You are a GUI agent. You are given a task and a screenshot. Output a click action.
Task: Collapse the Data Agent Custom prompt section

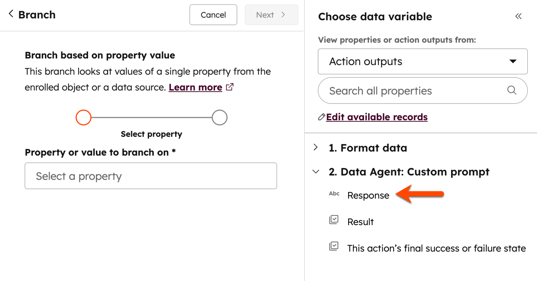tap(315, 172)
